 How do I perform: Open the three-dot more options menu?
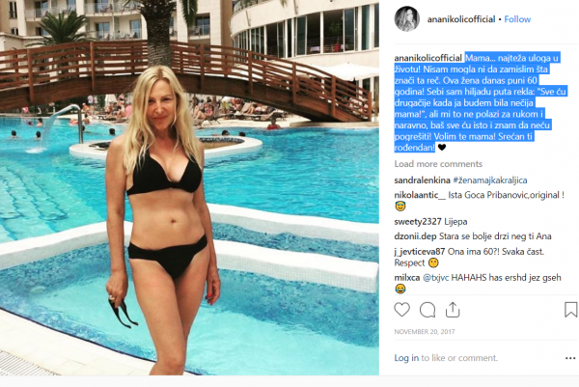click(570, 358)
